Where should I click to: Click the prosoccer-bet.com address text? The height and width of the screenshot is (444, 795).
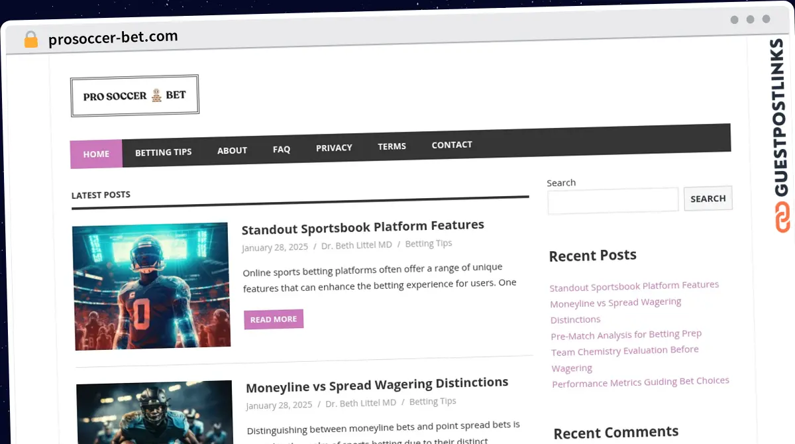(x=113, y=38)
